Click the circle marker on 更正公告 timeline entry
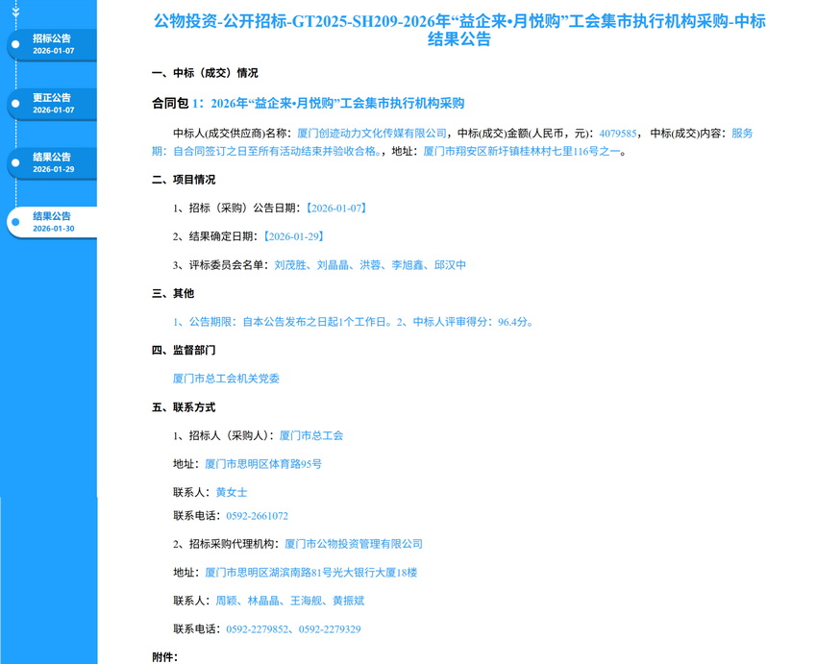This screenshot has width=817, height=664. click(x=15, y=104)
